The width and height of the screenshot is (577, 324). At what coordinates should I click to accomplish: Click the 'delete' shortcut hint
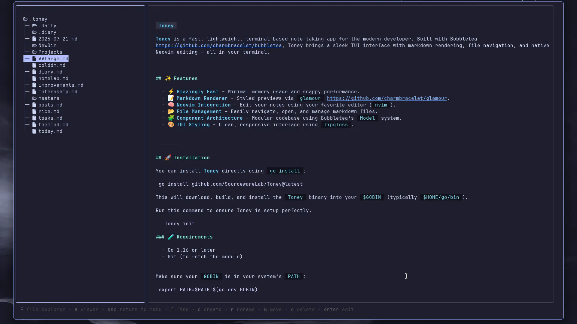pos(303,310)
